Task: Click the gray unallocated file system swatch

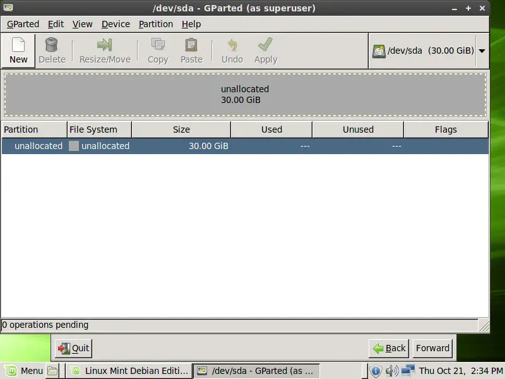Action: point(74,146)
